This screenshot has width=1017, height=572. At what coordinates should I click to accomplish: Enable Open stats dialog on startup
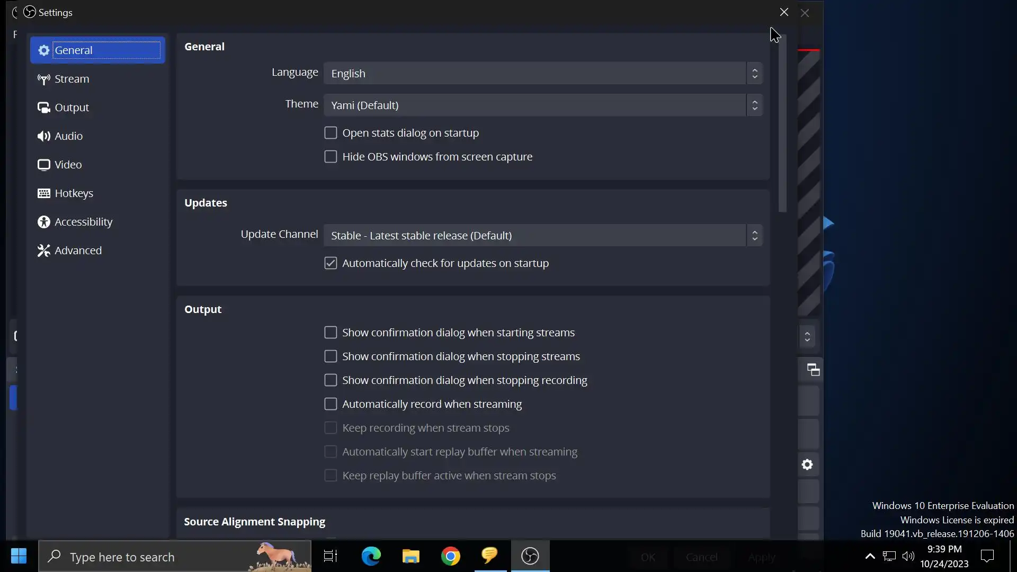pos(331,133)
